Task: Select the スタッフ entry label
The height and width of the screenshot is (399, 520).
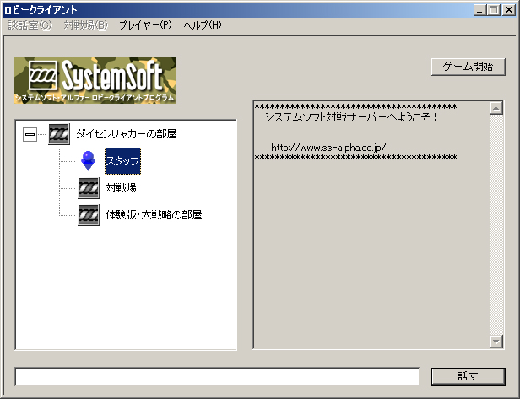Action: 122,160
